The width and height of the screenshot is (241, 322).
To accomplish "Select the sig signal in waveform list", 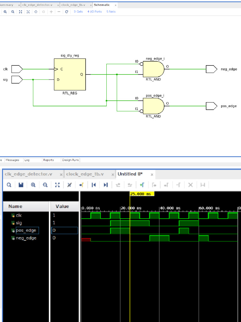I will pos(19,223).
